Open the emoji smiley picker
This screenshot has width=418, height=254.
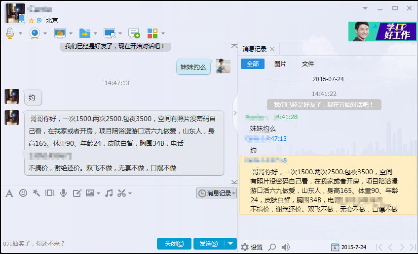point(23,193)
